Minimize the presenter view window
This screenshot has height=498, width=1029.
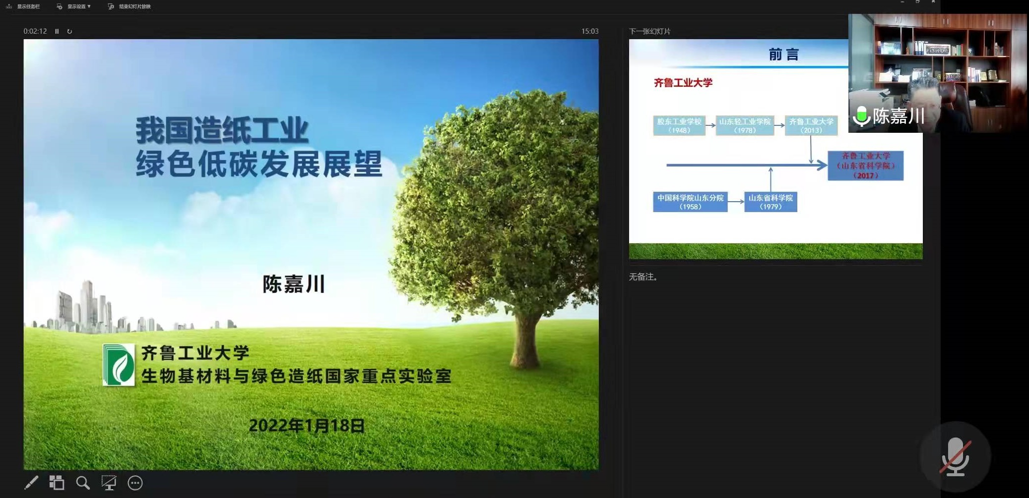coord(902,2)
